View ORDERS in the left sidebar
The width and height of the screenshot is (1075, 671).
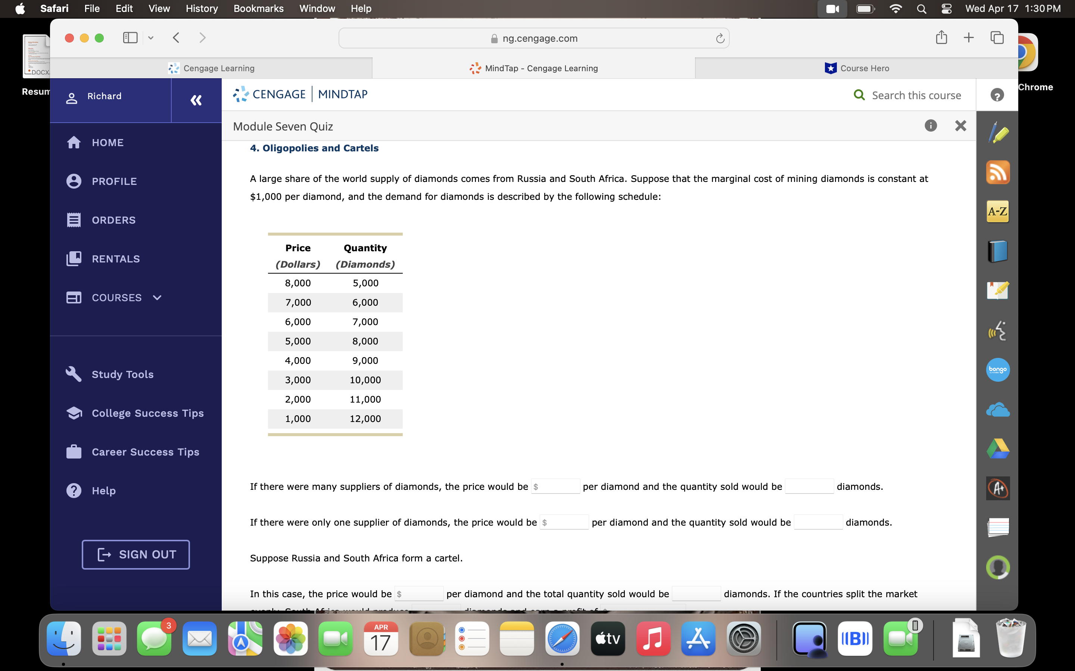(113, 220)
